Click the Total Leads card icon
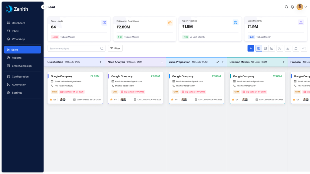 [x=104, y=23]
